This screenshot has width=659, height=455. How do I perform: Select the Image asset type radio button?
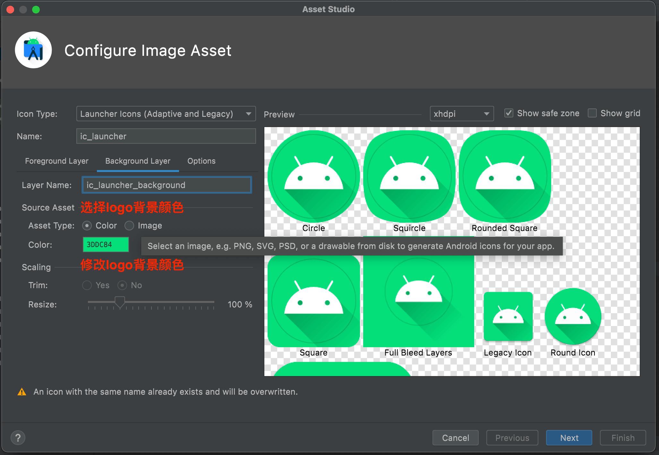(x=129, y=226)
